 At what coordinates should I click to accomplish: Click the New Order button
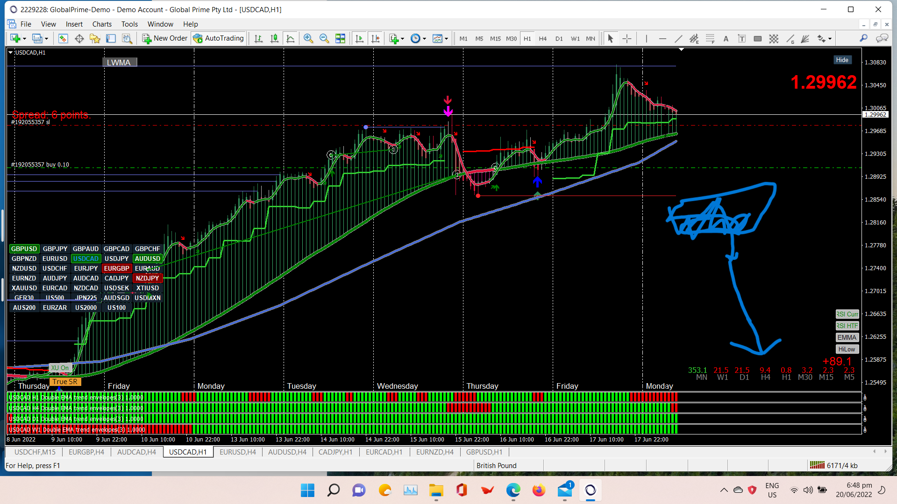click(x=164, y=38)
